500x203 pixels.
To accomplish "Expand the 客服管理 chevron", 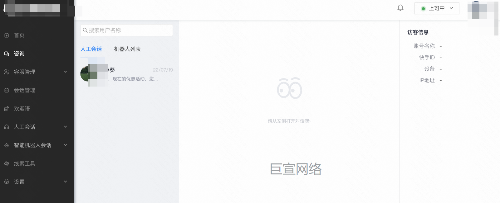I will (66, 72).
